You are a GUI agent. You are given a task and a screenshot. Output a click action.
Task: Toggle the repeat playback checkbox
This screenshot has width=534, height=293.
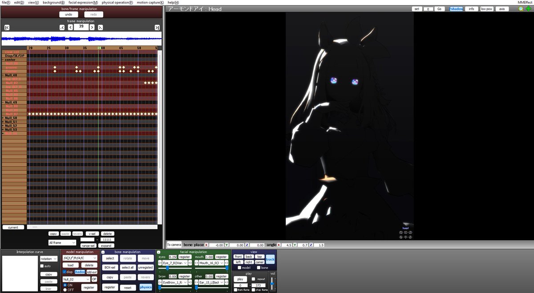point(253,279)
